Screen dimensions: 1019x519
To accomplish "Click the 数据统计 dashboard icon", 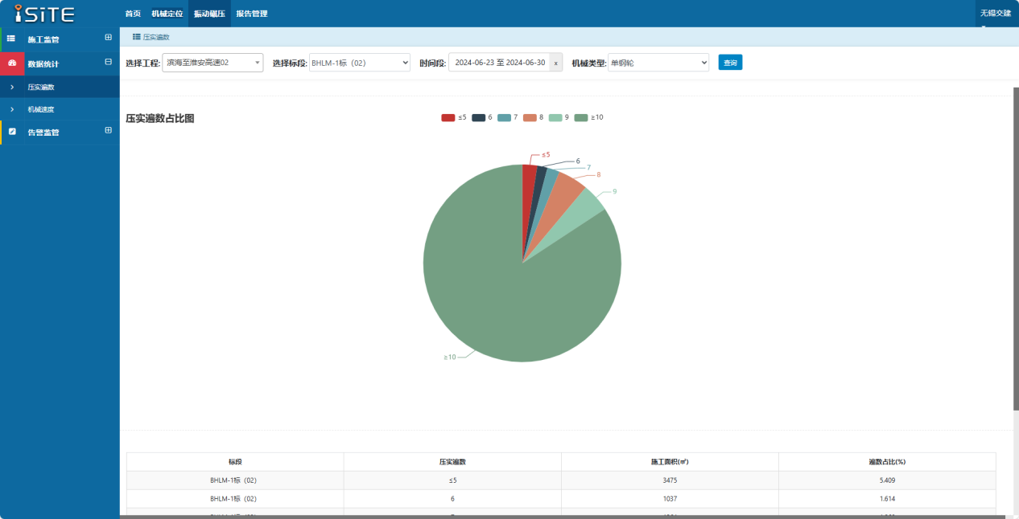I will 12,63.
